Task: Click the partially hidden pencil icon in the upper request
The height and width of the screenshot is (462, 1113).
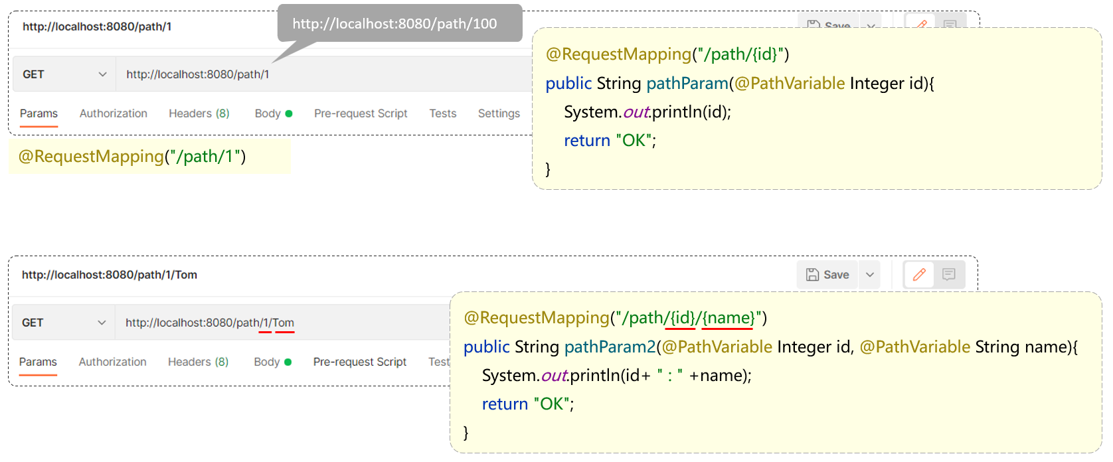Action: pyautogui.click(x=920, y=24)
